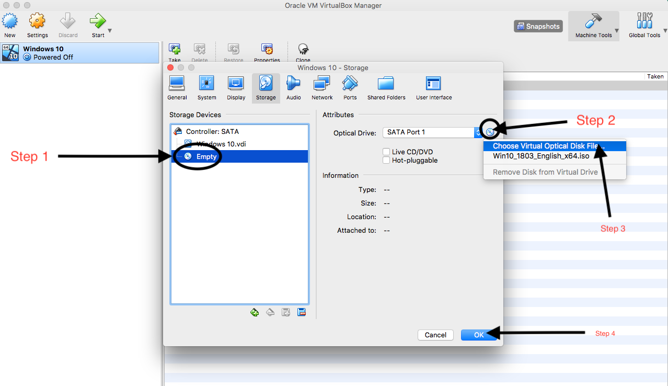Viewport: 668px width, 386px height.
Task: Open the Ports settings tab
Action: point(350,88)
